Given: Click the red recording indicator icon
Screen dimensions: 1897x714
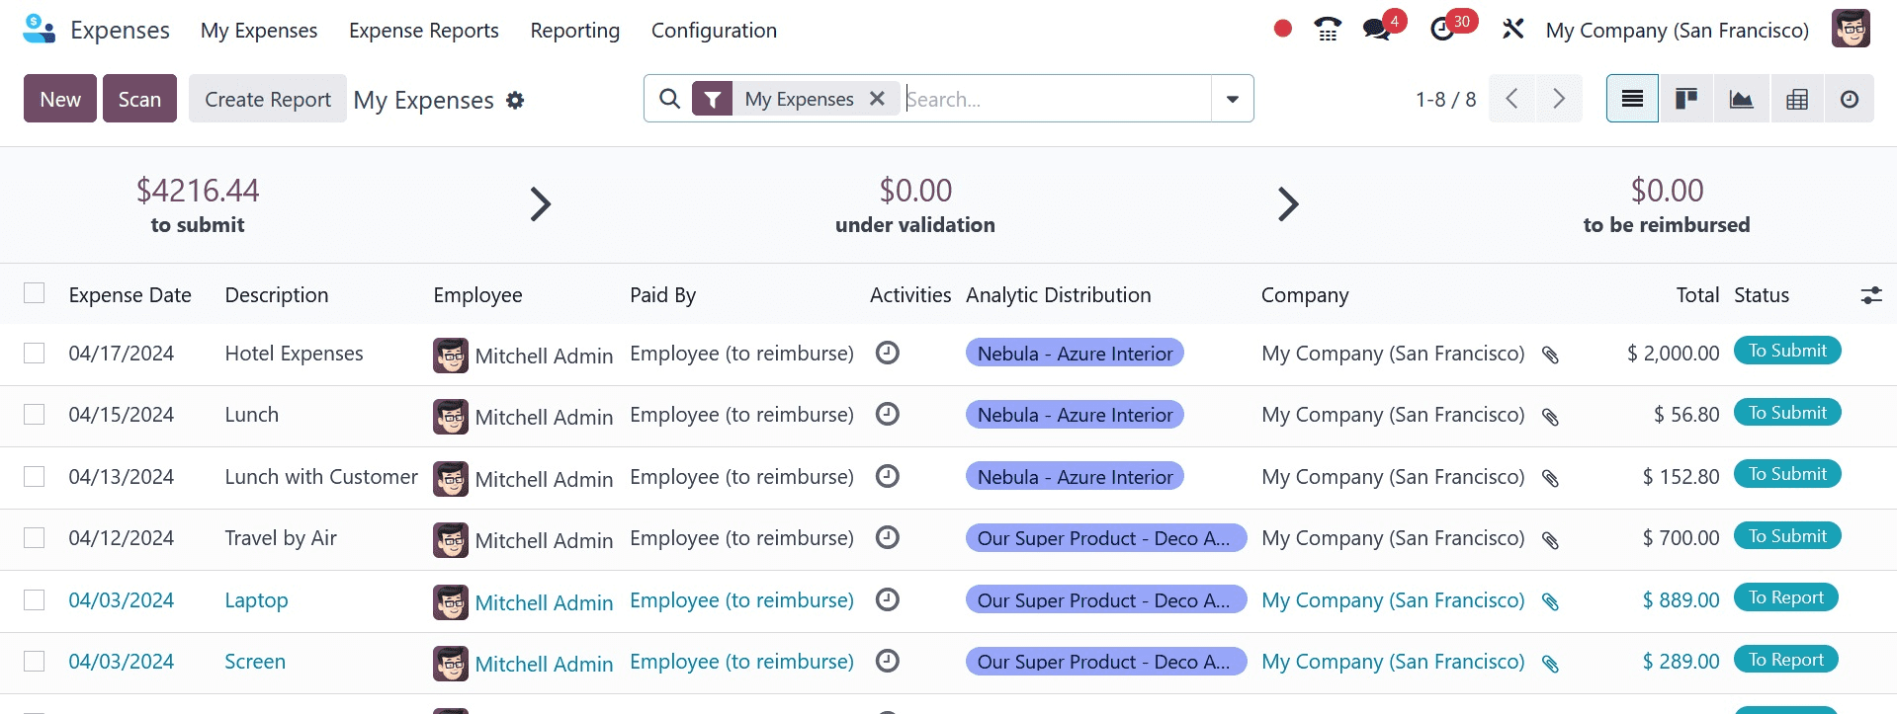Looking at the screenshot, I should coord(1283,29).
